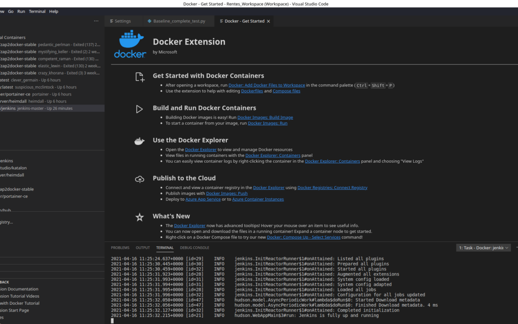This screenshot has height=324, width=518.
Task: Open the Extension Documentation help item
Action: pyautogui.click(x=52, y=289)
